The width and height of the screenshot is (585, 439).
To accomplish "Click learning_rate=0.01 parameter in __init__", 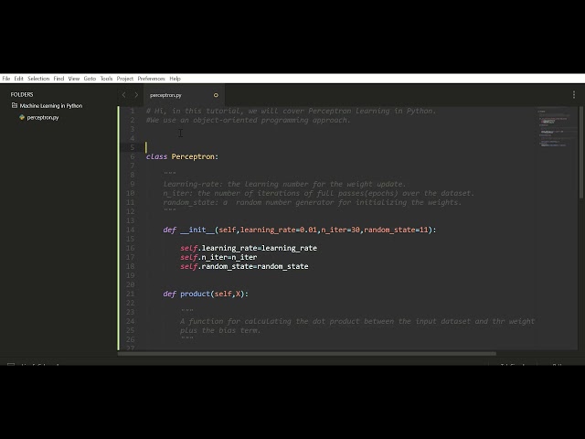I will (279, 230).
